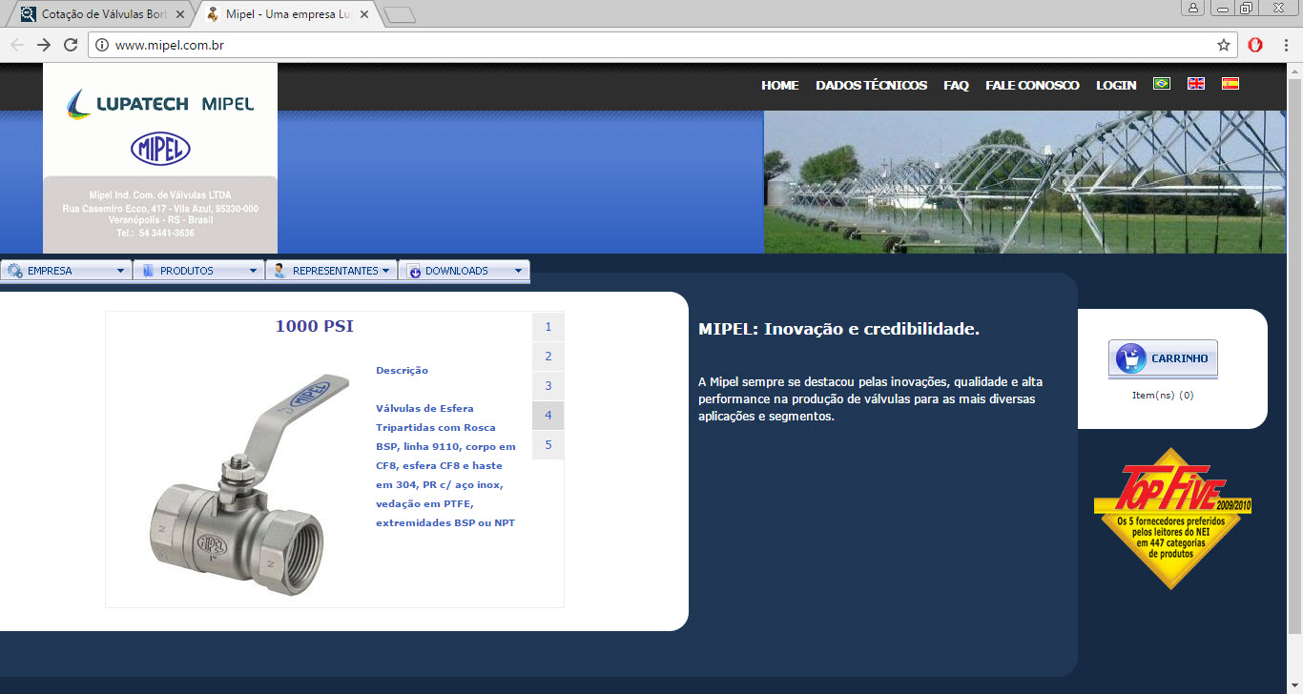Image resolution: width=1303 pixels, height=694 pixels.
Task: Switch to the Mipel browser tab
Action: [286, 14]
